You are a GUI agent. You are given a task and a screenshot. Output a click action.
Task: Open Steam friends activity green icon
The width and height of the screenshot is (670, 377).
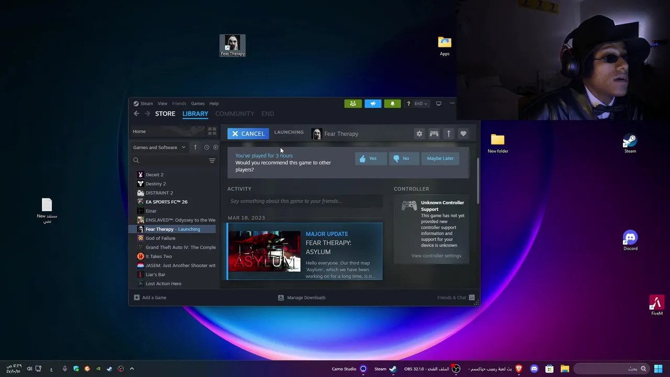(353, 104)
